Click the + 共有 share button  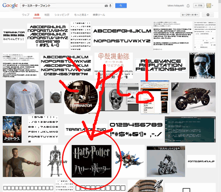coord(199,6)
